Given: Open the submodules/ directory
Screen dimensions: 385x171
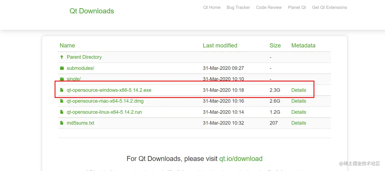Looking at the screenshot, I should click(x=80, y=68).
